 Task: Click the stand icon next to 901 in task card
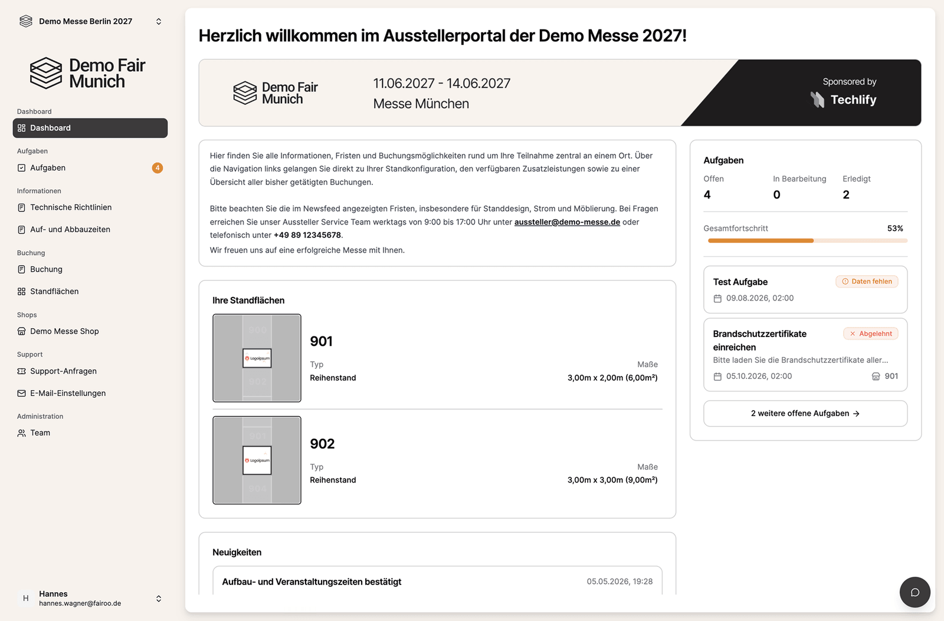click(x=876, y=376)
